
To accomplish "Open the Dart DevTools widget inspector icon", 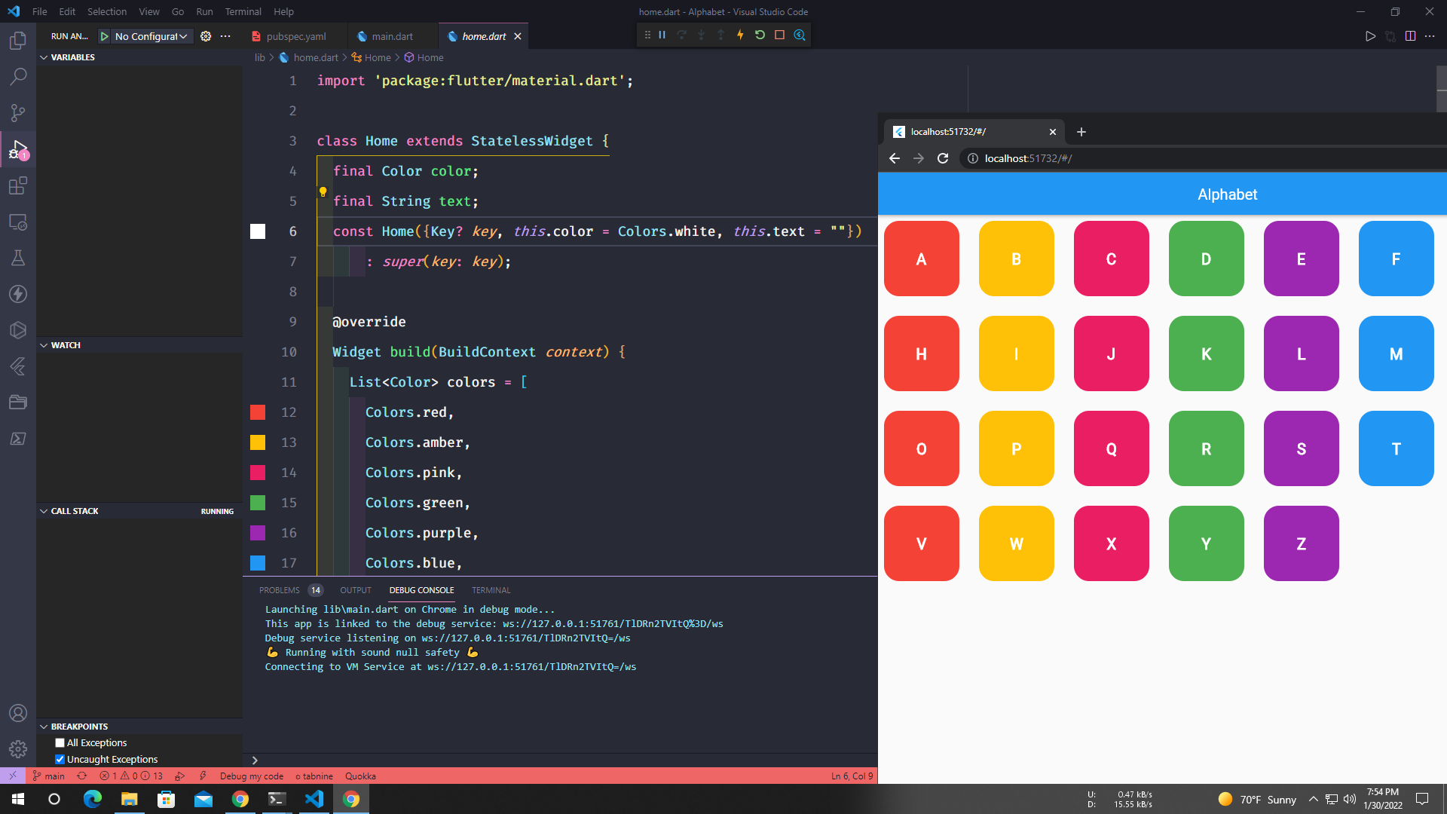I will click(x=800, y=35).
